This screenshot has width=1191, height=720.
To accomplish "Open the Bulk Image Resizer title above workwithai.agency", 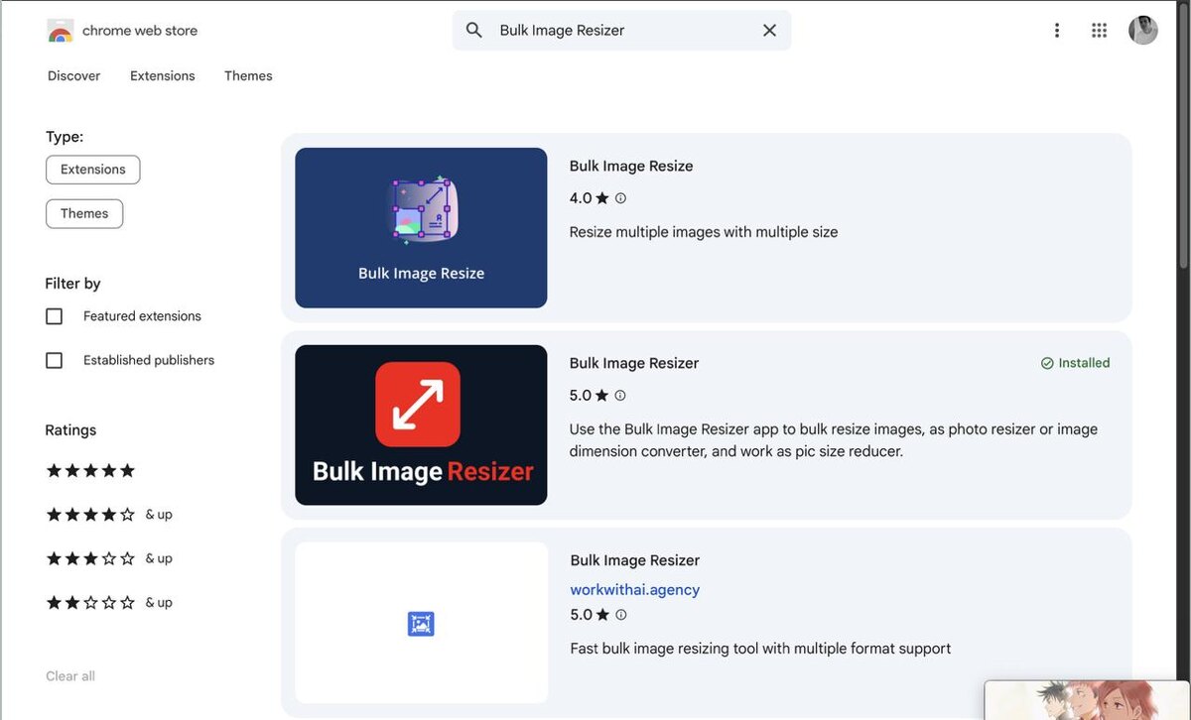I will (x=635, y=560).
